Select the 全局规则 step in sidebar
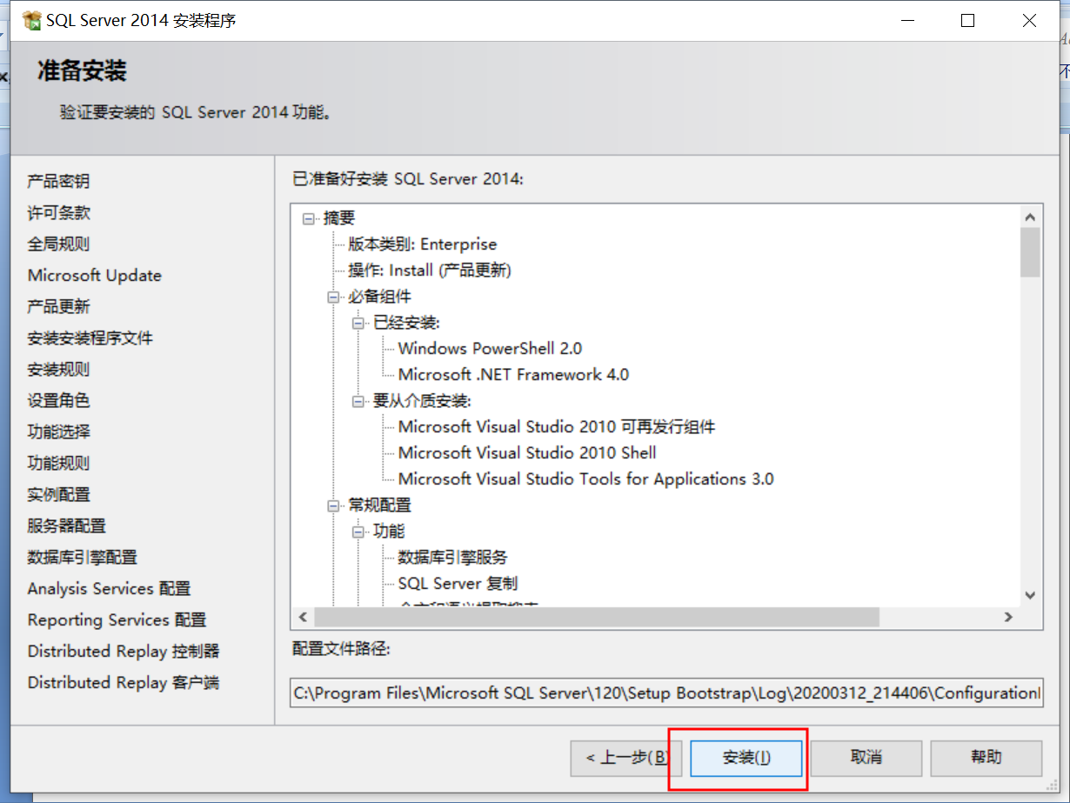Image resolution: width=1070 pixels, height=803 pixels. click(58, 244)
